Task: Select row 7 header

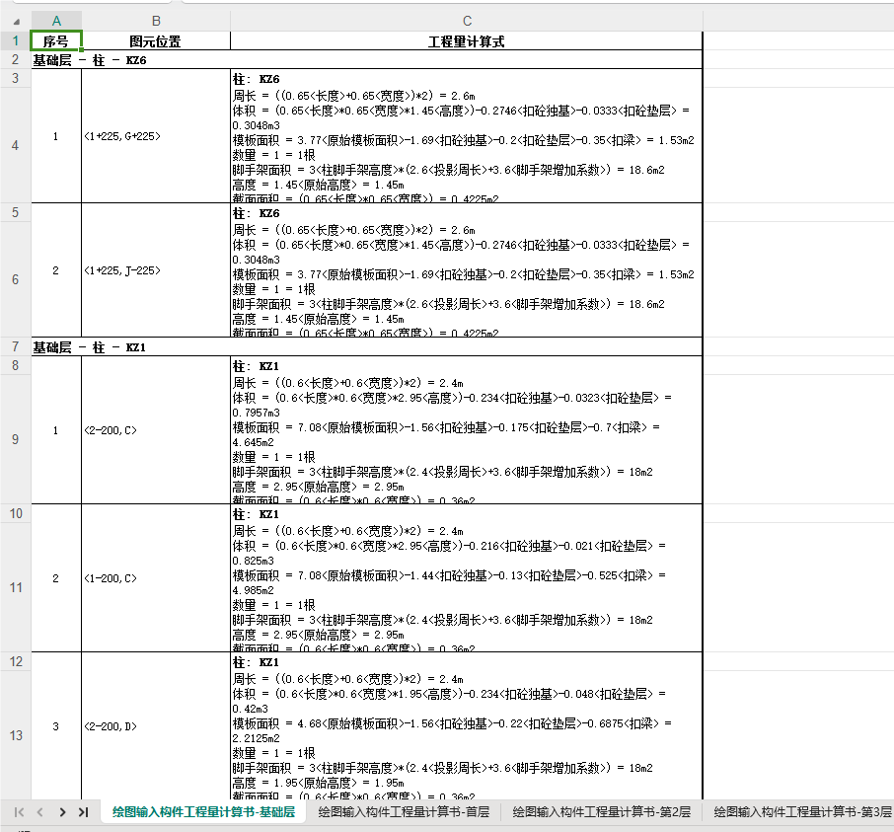Action: (x=16, y=347)
